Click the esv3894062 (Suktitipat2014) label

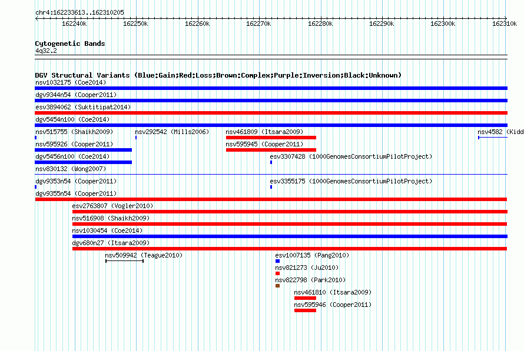tap(83, 107)
